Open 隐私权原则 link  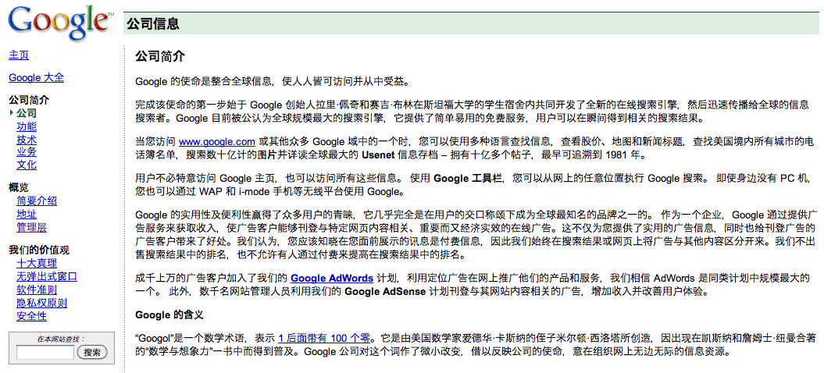[x=41, y=303]
